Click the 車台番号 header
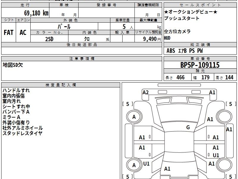 click(x=200, y=58)
